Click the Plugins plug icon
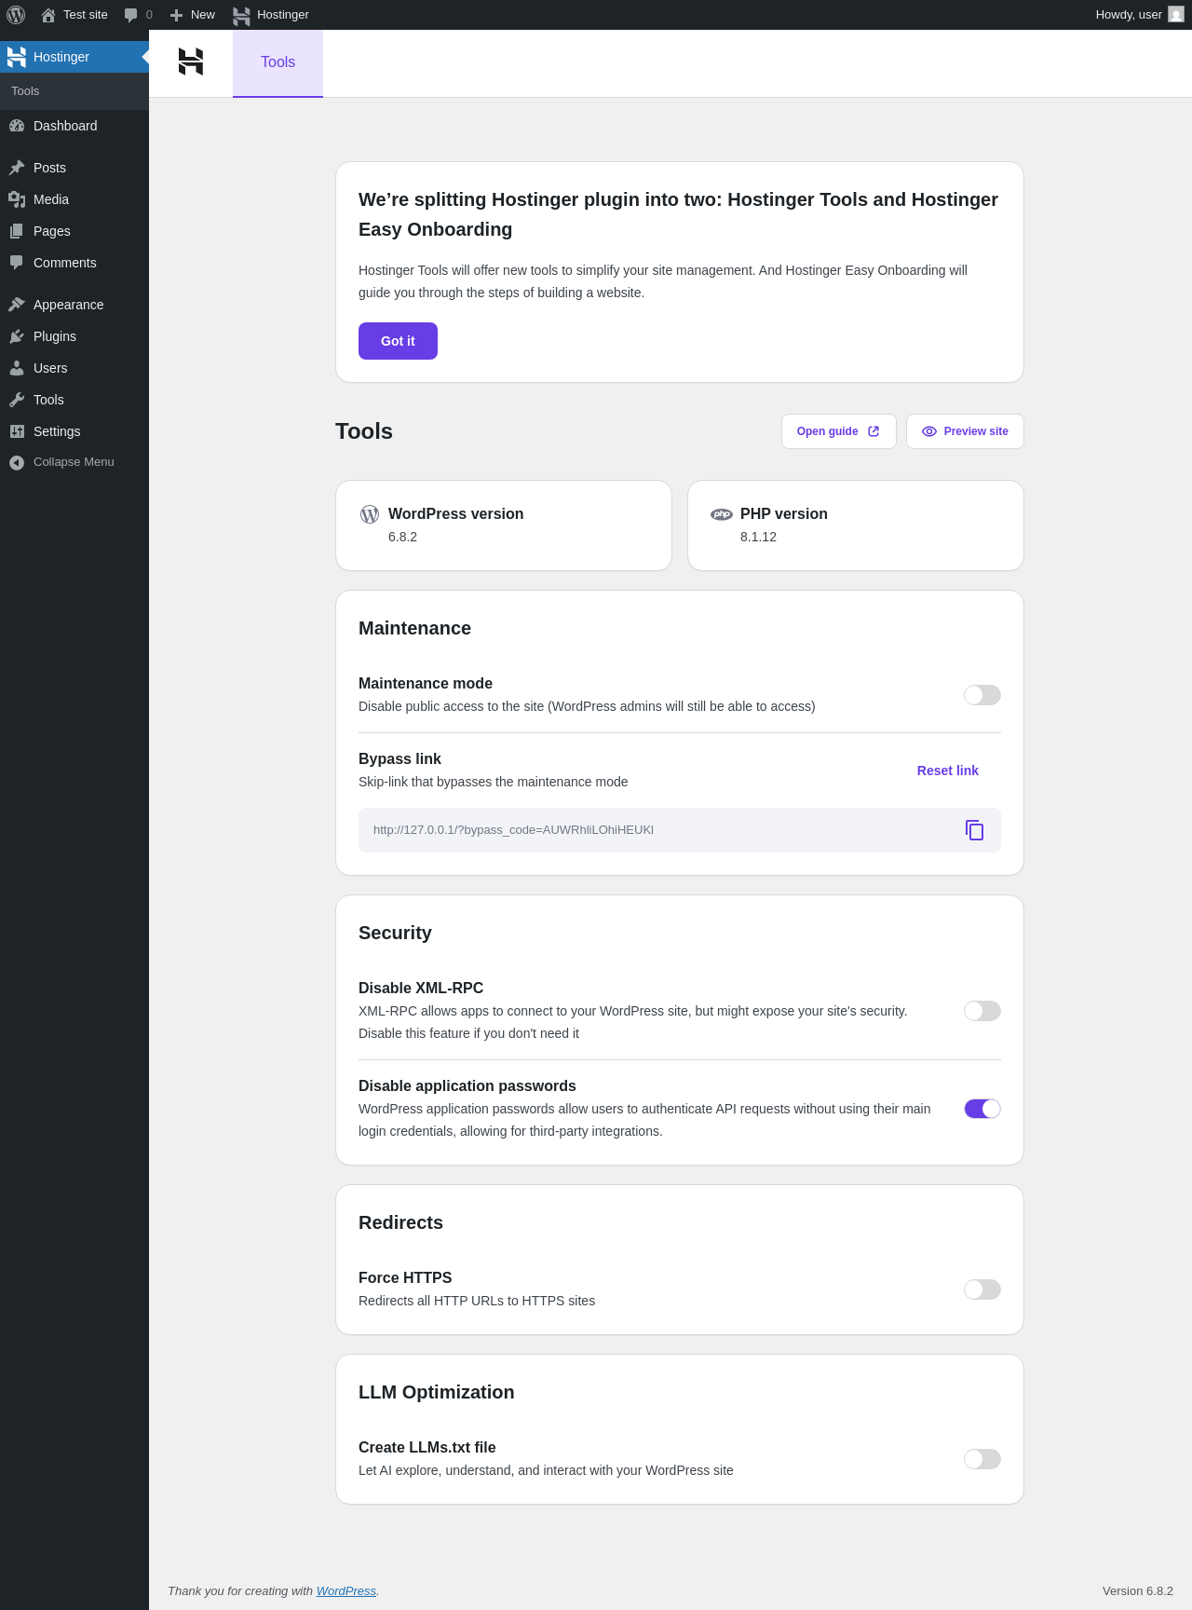 coord(17,336)
